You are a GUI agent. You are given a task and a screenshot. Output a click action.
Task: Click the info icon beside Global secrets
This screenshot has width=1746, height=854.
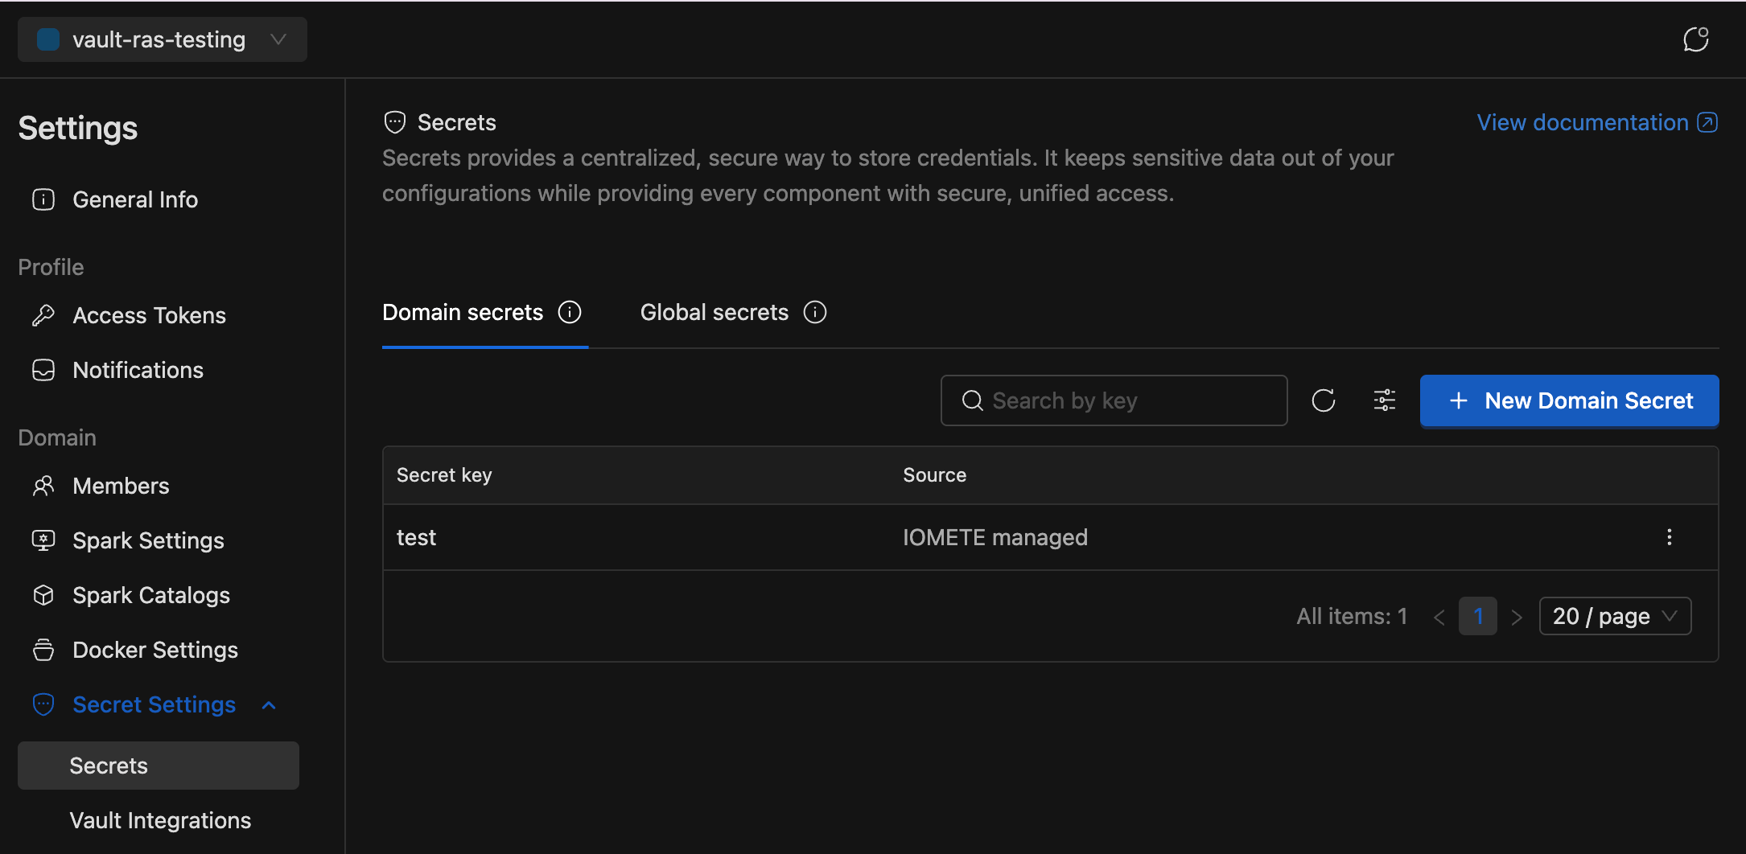[x=814, y=312]
